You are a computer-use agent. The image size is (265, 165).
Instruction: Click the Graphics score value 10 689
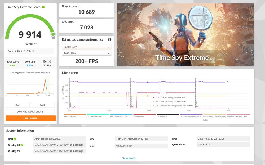tap(87, 12)
